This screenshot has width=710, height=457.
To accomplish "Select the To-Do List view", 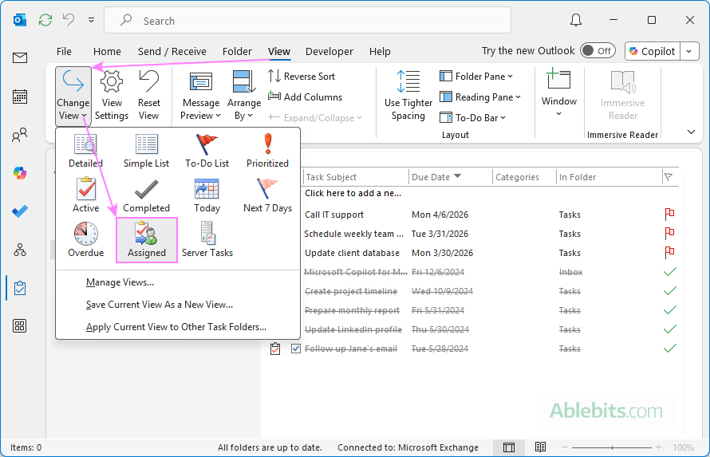I will [x=207, y=151].
